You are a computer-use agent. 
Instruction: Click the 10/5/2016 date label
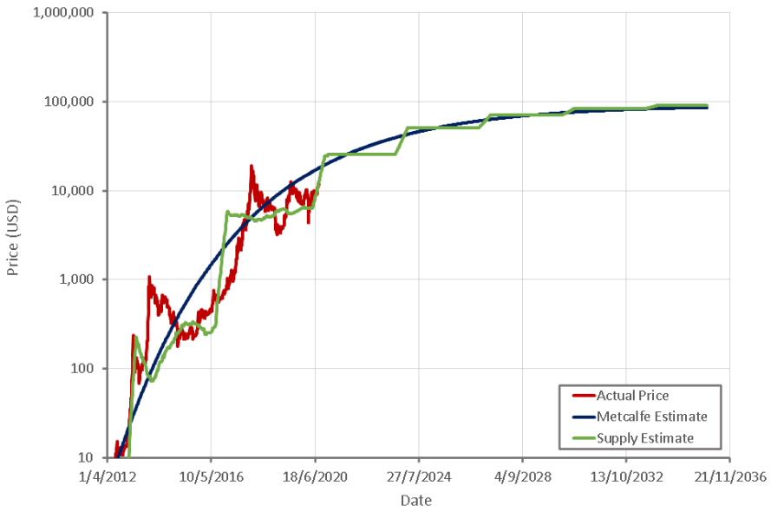tap(211, 476)
